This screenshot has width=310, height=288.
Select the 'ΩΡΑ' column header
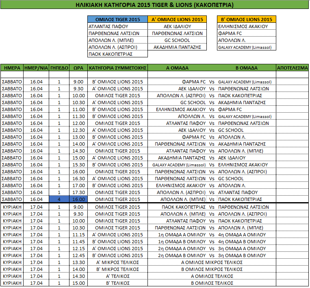click(x=78, y=68)
